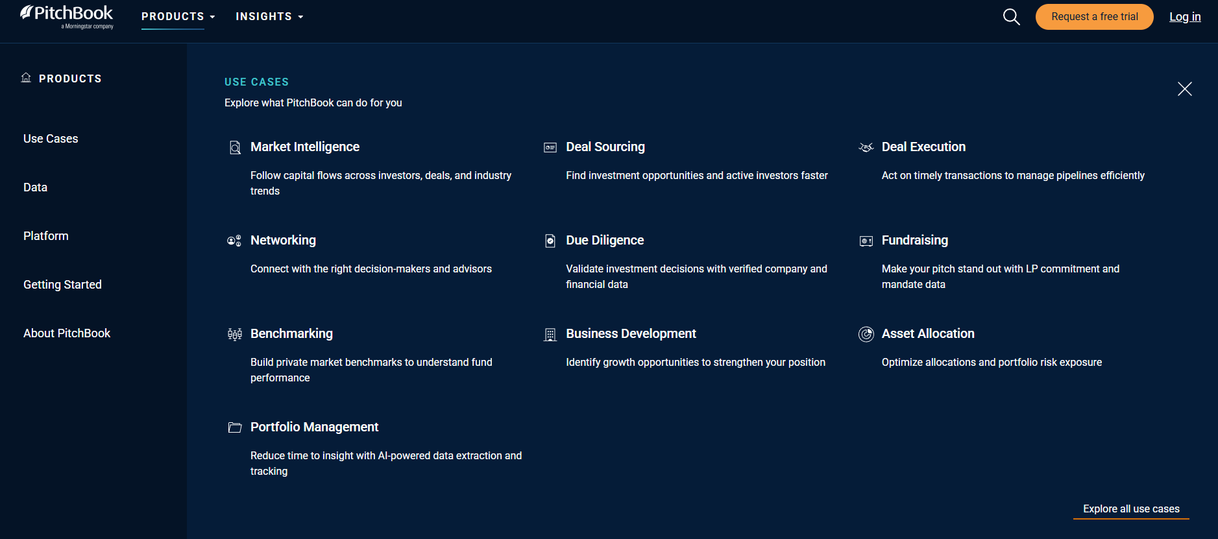Click the Due Diligence document icon

coord(550,241)
